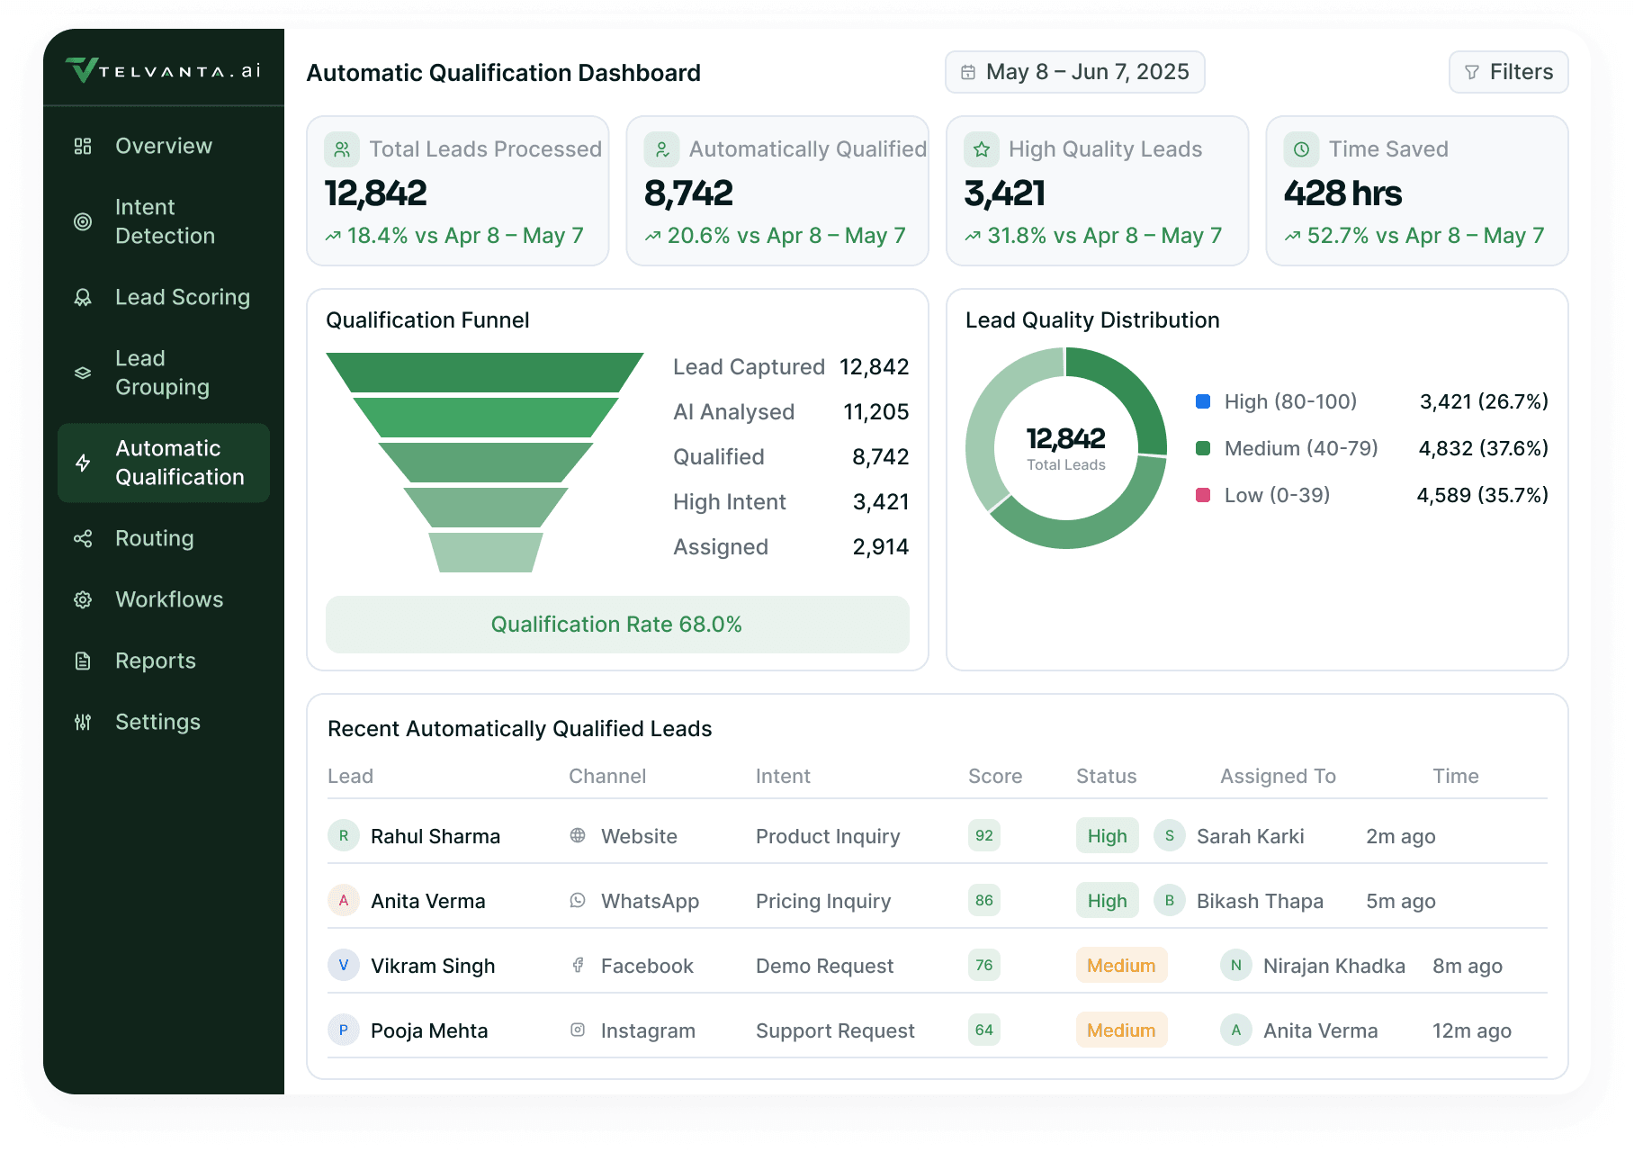Screen dimensions: 1634x1152
Task: Click the Score column header
Action: [995, 776]
